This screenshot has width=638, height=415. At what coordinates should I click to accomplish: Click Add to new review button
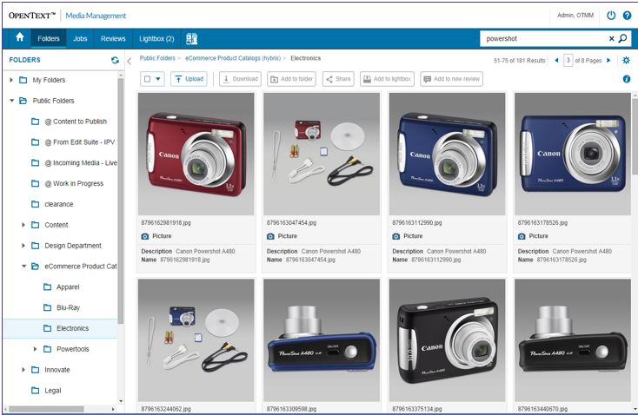click(x=452, y=79)
